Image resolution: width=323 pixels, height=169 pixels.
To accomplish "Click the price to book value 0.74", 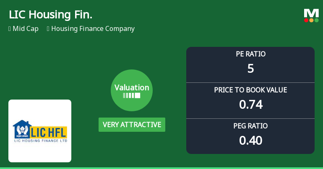I will [250, 104].
